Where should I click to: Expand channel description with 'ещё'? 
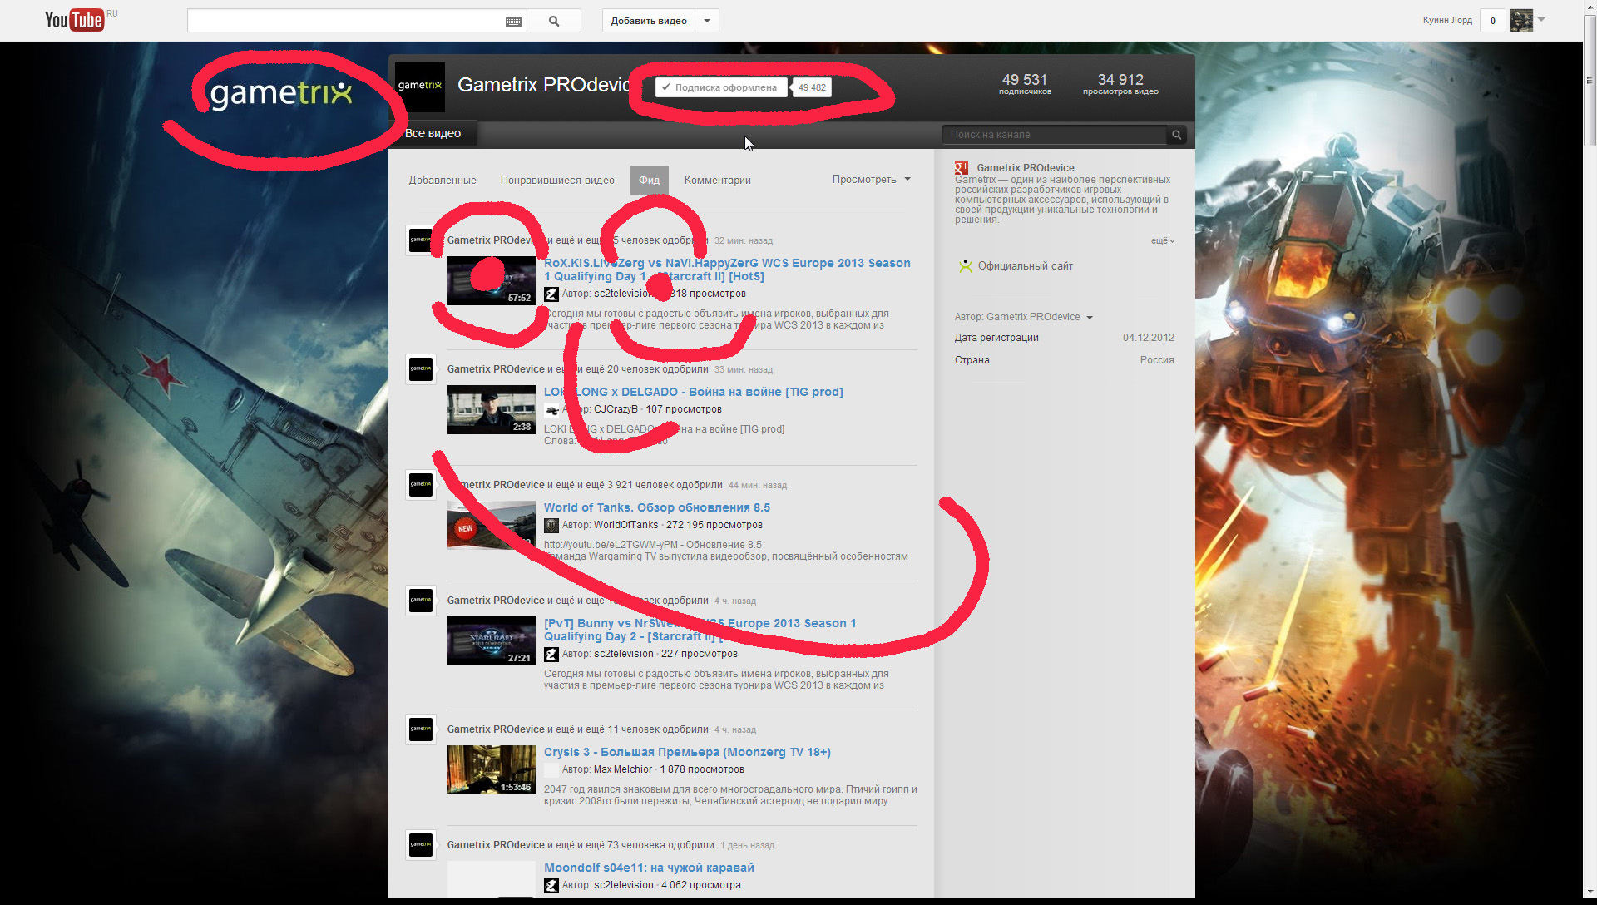coord(1162,241)
